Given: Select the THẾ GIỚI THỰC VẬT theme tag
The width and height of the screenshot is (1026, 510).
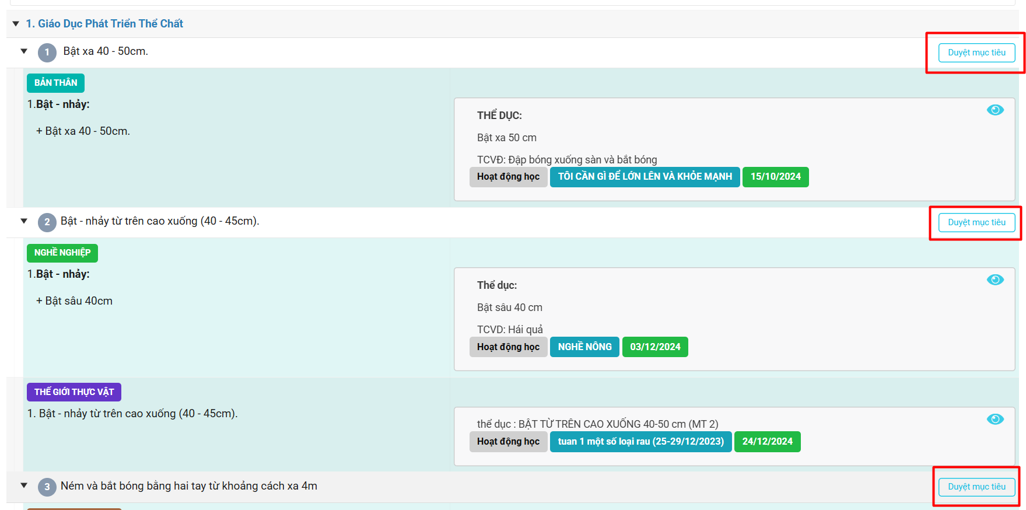Looking at the screenshot, I should [x=73, y=392].
